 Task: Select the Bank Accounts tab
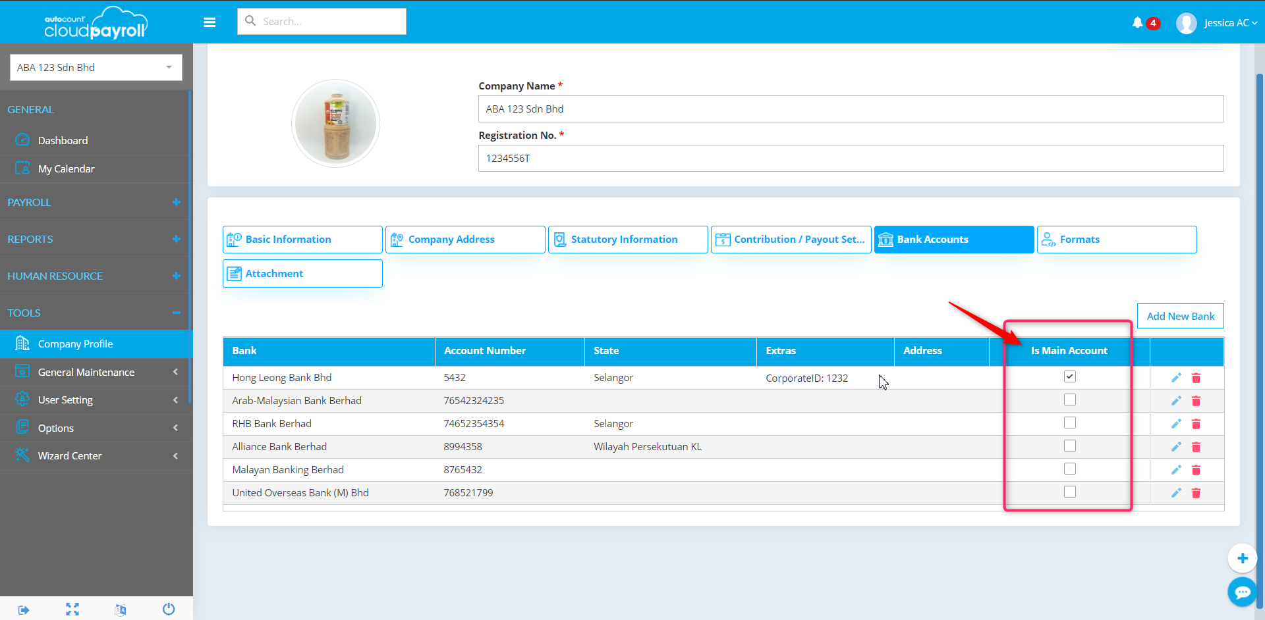tap(954, 240)
